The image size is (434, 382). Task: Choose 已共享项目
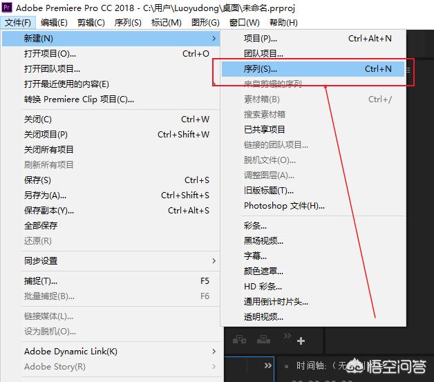point(313,129)
